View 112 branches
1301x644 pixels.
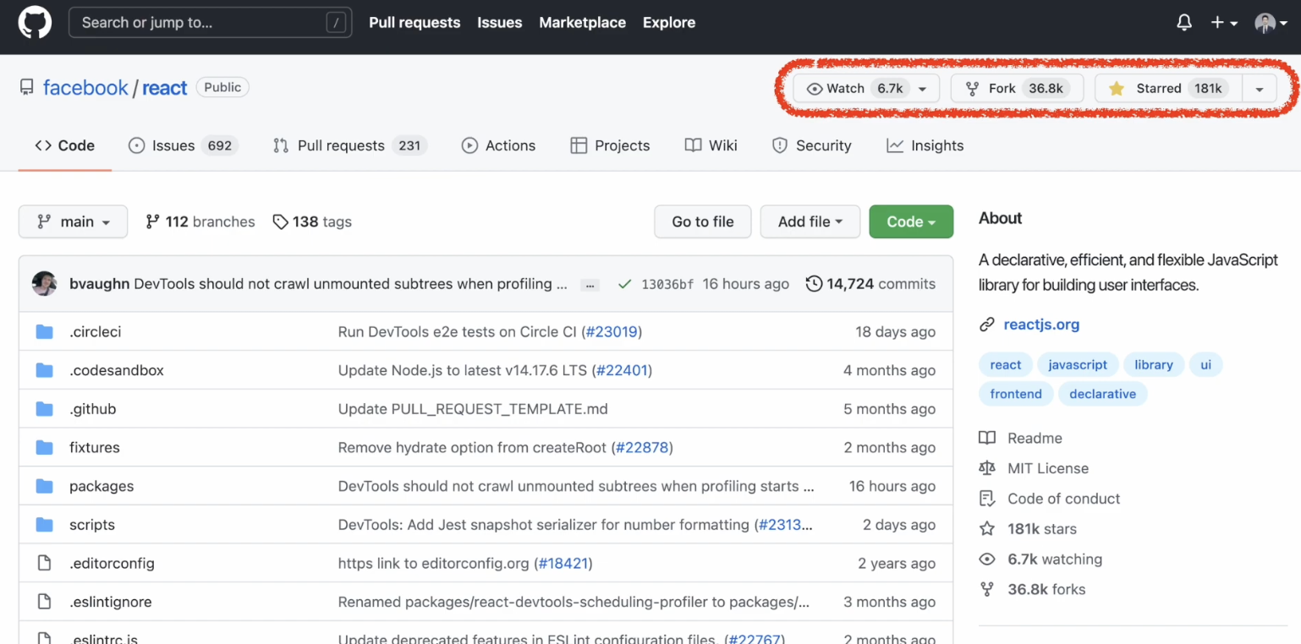coord(200,221)
